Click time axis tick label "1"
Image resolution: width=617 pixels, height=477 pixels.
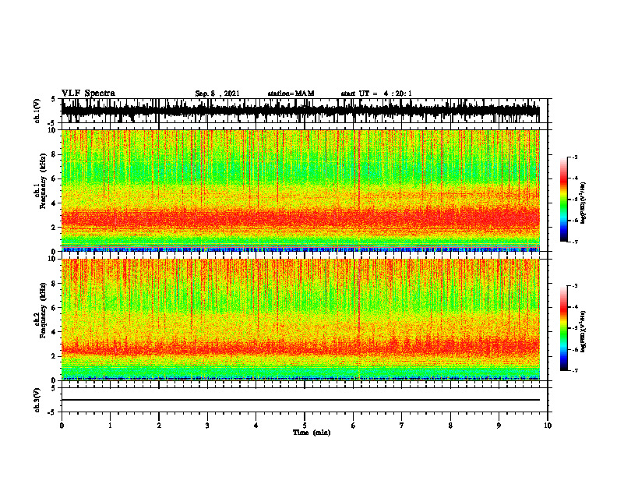pos(110,426)
